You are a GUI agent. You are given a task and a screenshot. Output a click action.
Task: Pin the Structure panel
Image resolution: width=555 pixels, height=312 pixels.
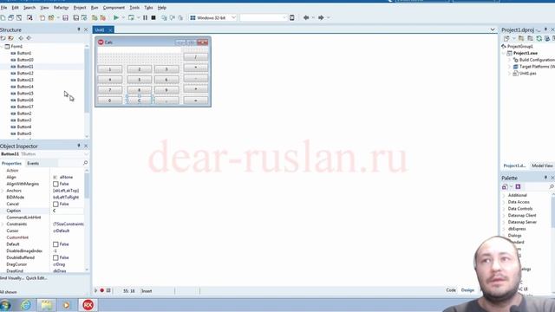coord(79,29)
